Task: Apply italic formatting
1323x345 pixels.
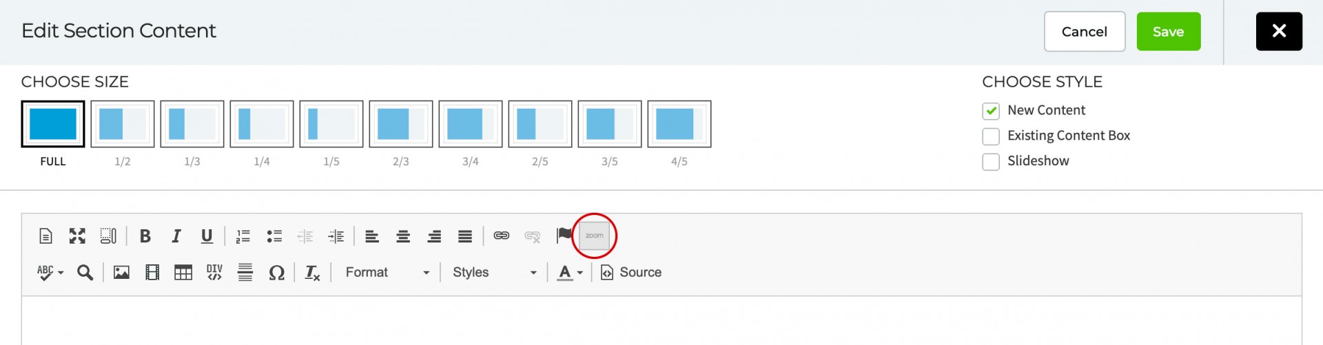Action: [176, 236]
